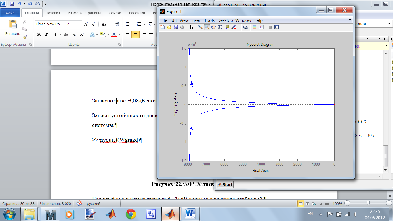
Task: Open file icon in Figure 1 toolbar
Action: click(x=169, y=27)
